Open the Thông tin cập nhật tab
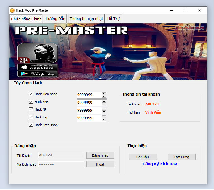The width and height of the screenshot is (214, 190). pyautogui.click(x=86, y=19)
